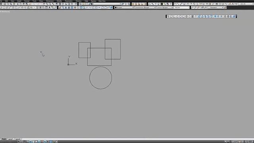Select the Cone tool in floating toolbar

tap(177, 16)
